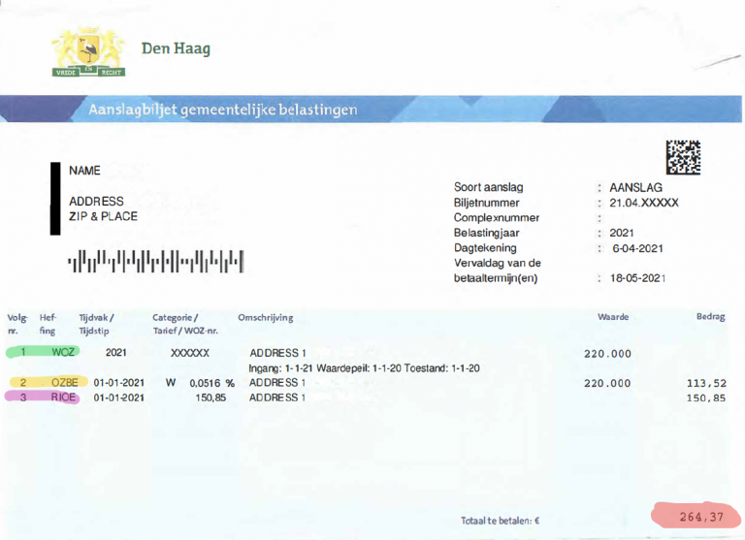Click the due date 18-05-2021
The image size is (745, 540).
[637, 278]
